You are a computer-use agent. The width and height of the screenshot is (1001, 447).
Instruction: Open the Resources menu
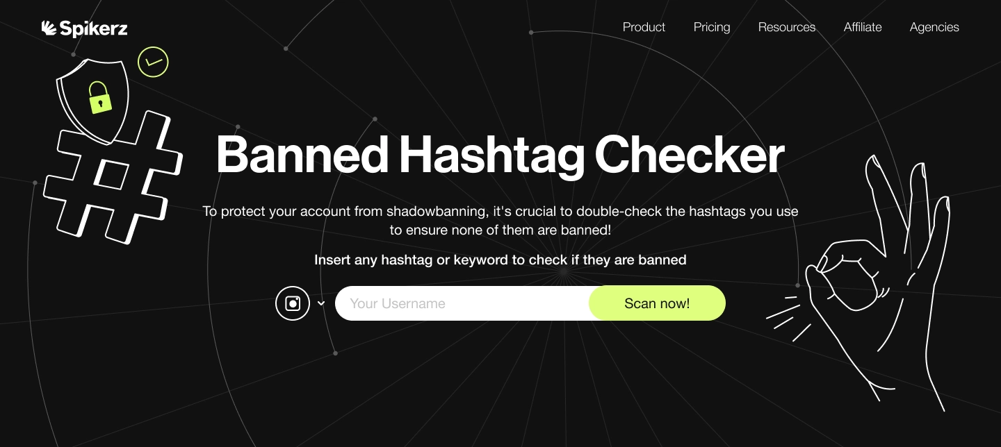click(787, 27)
